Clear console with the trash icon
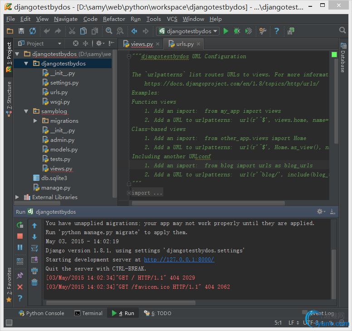This screenshot has height=331, width=352. pyautogui.click(x=34, y=282)
